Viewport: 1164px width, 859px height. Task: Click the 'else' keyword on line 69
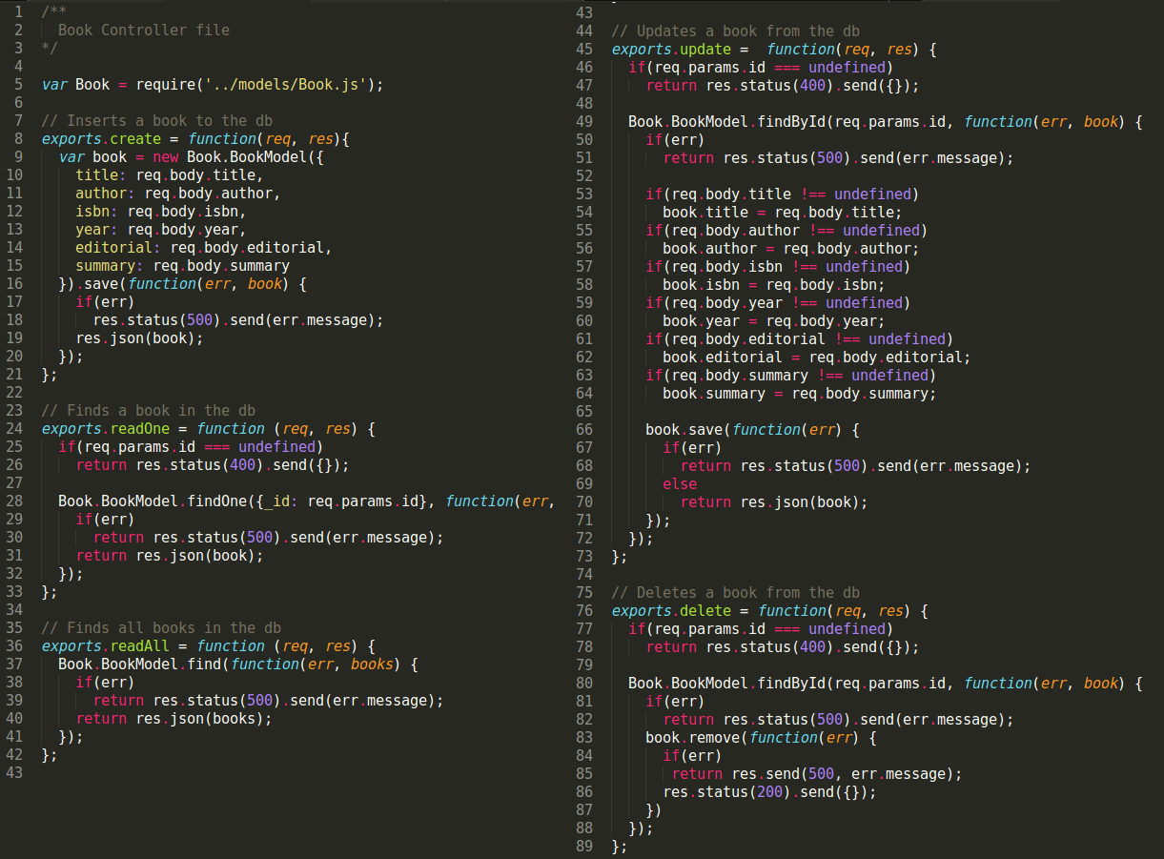680,483
